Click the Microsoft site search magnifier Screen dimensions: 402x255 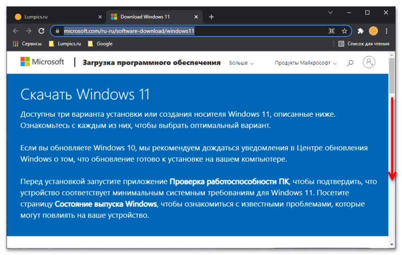351,63
